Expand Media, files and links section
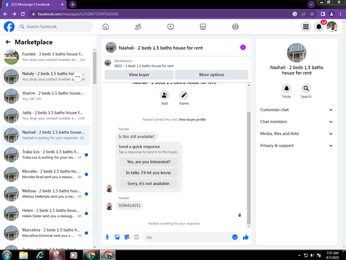Viewport: 346px width, 260px height. tap(296, 134)
